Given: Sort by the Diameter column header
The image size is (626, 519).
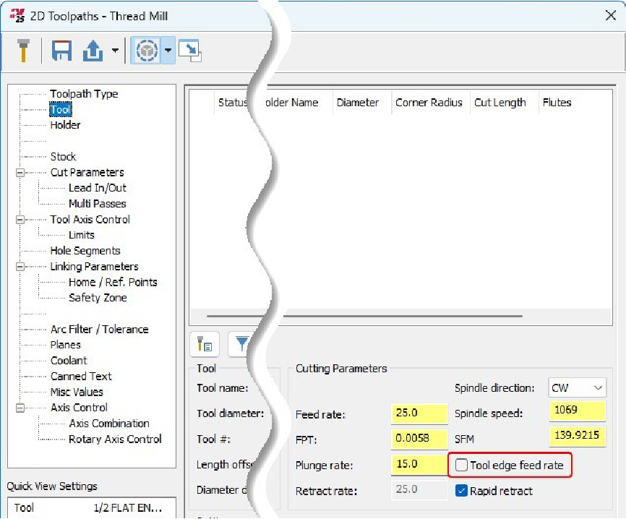Looking at the screenshot, I should 358,103.
